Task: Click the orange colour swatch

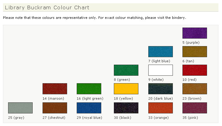Action: tap(160, 108)
